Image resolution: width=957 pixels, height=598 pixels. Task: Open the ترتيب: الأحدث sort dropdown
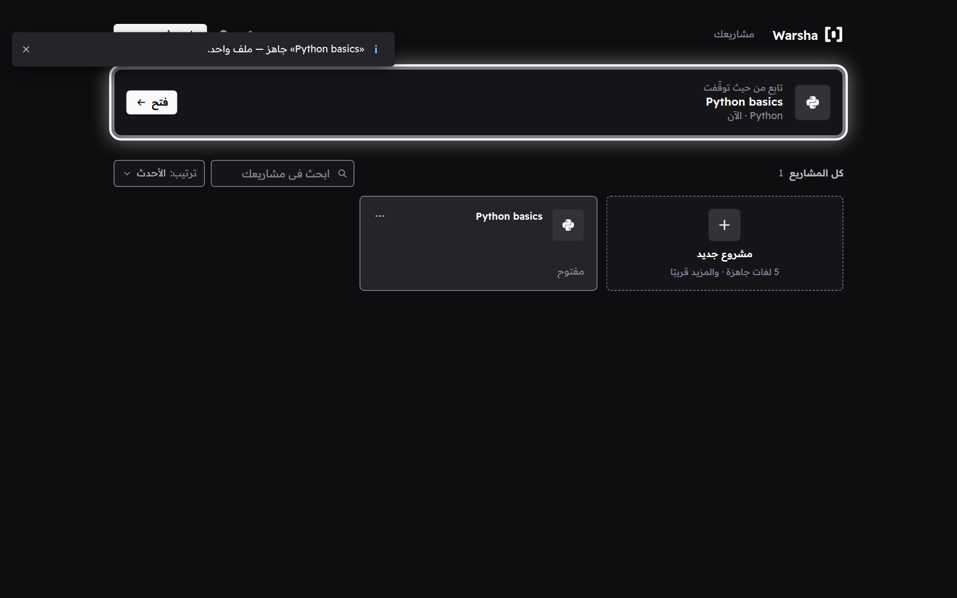click(159, 173)
